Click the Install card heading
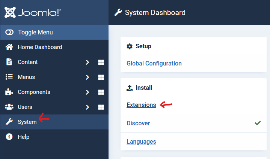Viewport: 270px width, 159px height. point(144,88)
